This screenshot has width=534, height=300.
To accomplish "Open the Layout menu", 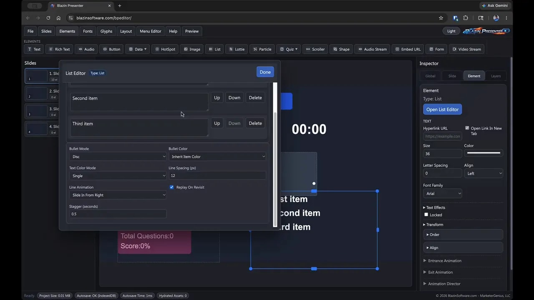I will click(x=126, y=31).
